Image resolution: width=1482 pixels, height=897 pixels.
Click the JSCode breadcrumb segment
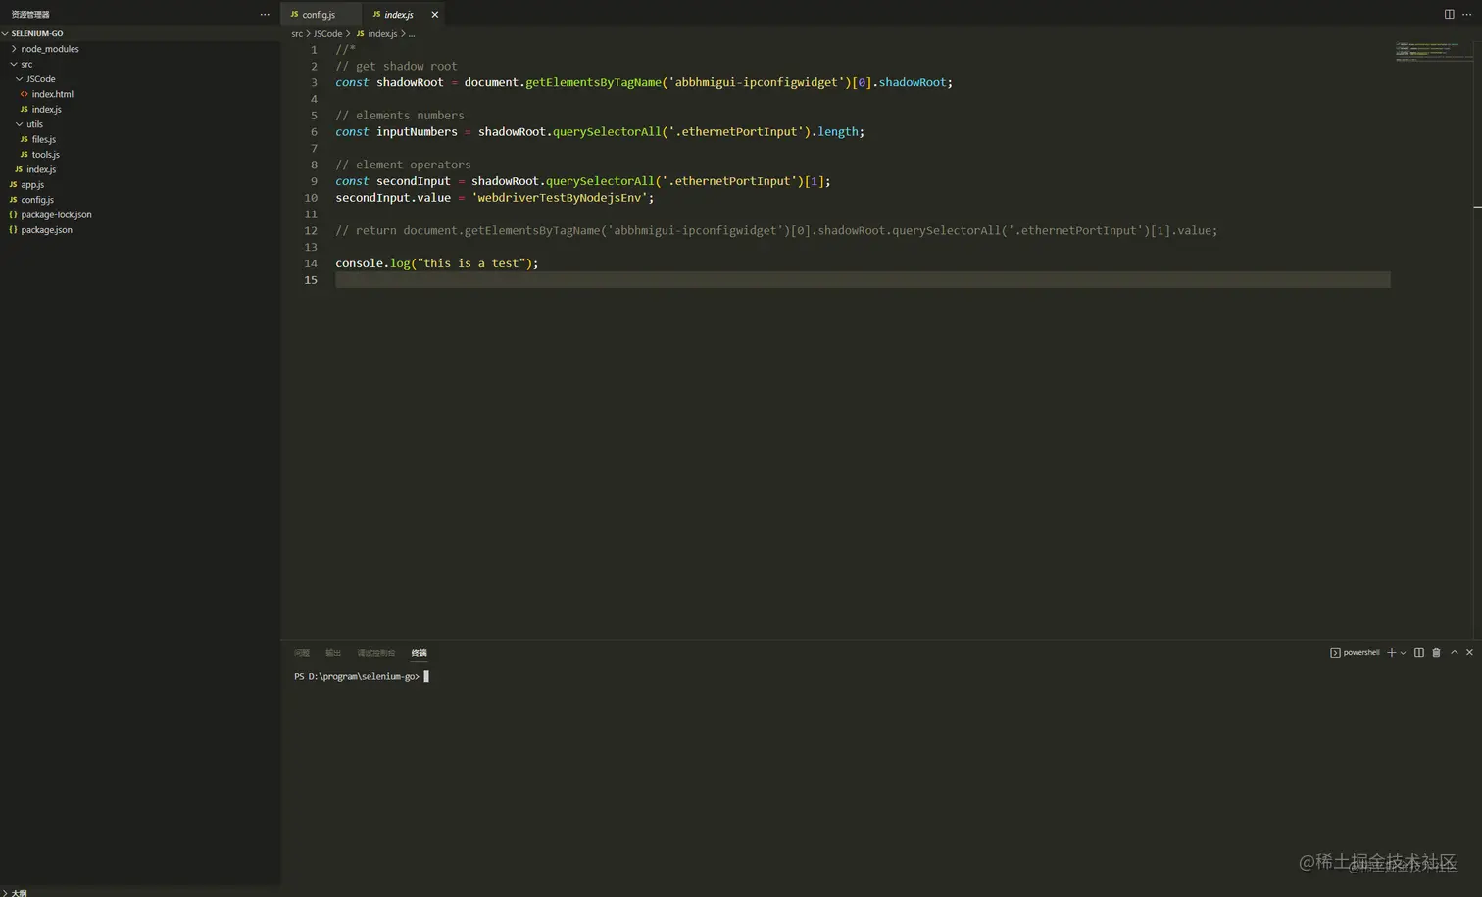click(x=327, y=34)
